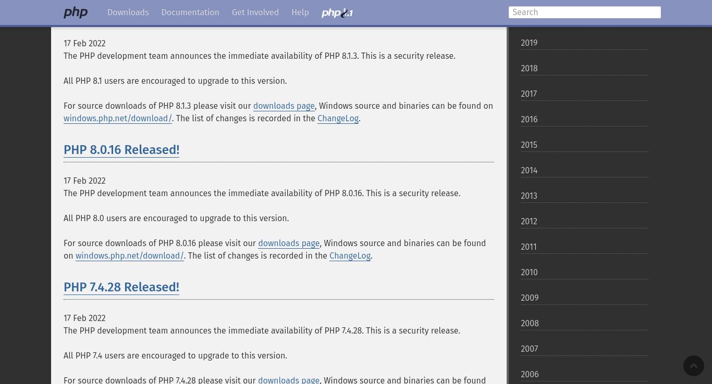Open the PHP 8.0.16 Released! heading link
Screen dimensions: 712x384
point(121,150)
